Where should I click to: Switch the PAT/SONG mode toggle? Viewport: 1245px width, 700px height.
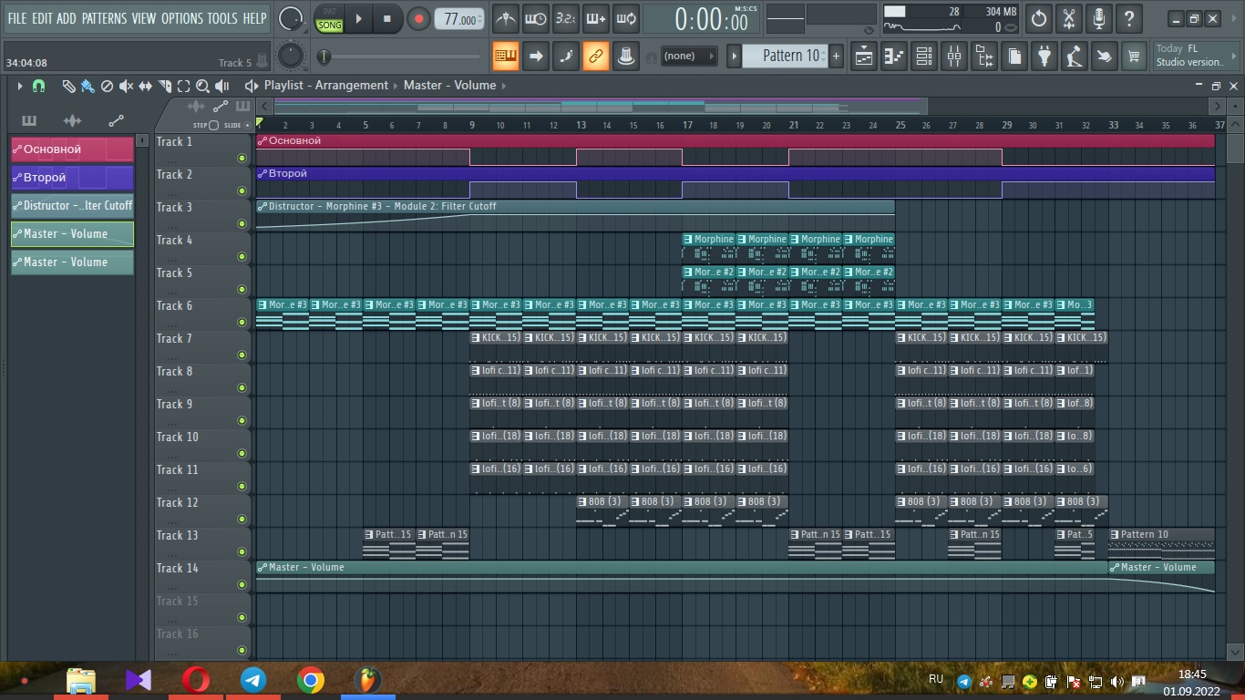click(x=329, y=18)
